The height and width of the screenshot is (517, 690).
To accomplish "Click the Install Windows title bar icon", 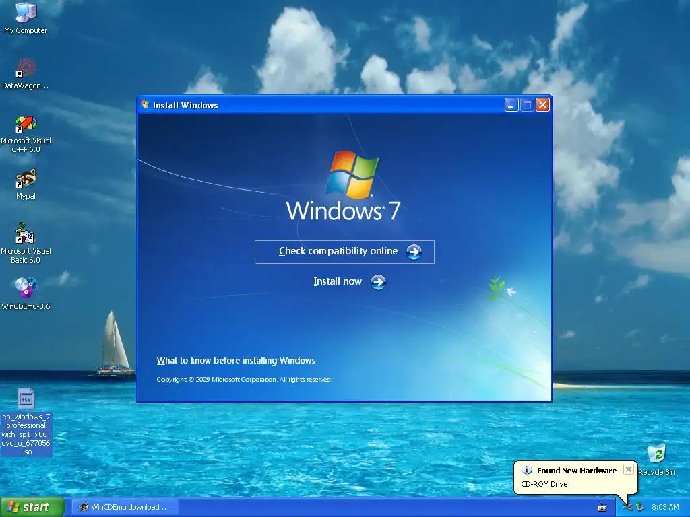I will pyautogui.click(x=145, y=104).
